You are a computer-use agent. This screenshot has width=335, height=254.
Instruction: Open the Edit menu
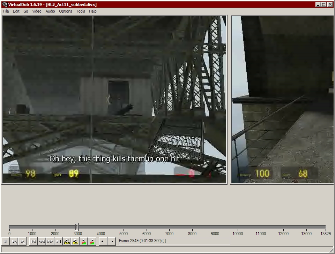[x=16, y=11]
